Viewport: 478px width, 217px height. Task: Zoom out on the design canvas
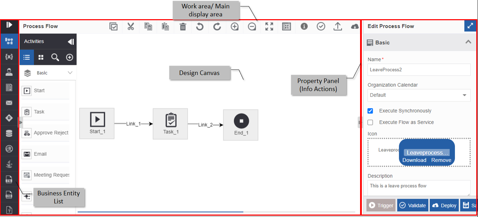pos(252,27)
